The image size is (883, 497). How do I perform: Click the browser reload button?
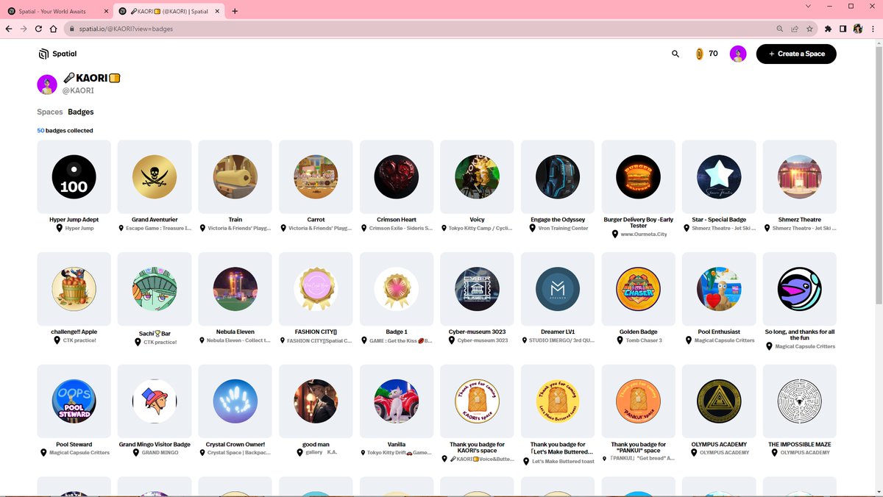[38, 29]
